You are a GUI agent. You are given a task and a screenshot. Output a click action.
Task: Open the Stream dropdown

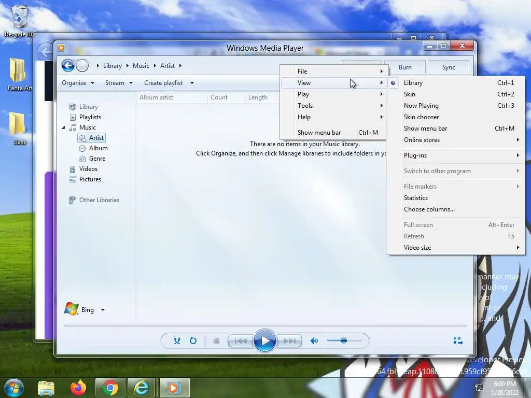(119, 83)
